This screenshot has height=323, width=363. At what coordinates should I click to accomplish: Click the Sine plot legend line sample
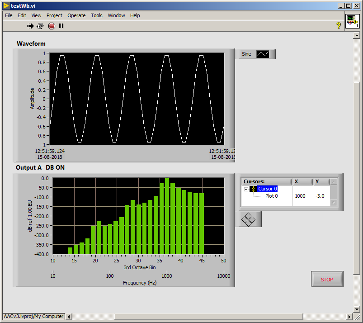coord(263,54)
